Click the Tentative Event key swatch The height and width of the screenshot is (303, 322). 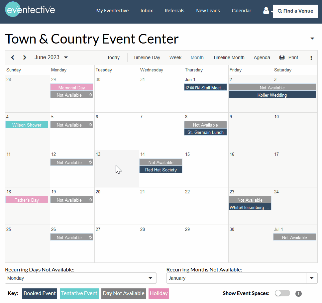click(x=79, y=293)
